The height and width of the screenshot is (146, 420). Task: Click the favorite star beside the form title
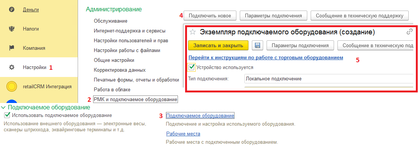coord(193,32)
